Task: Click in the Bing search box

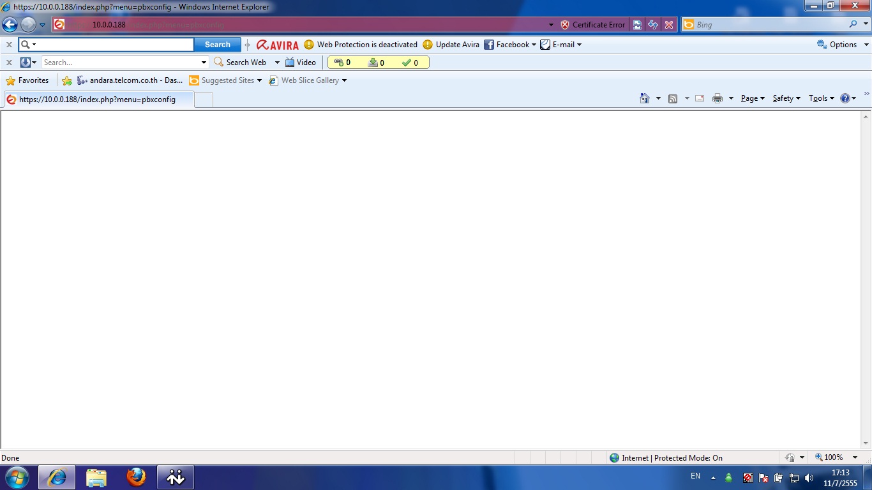Action: click(x=769, y=25)
